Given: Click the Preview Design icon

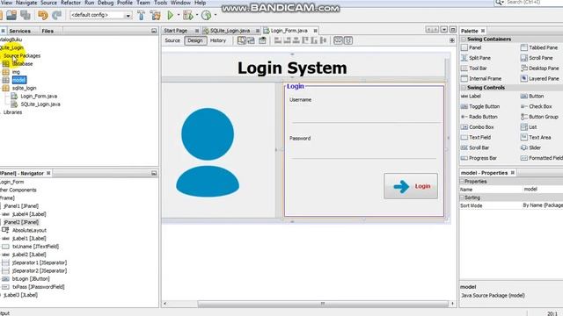Looking at the screenshot, I should tap(263, 40).
